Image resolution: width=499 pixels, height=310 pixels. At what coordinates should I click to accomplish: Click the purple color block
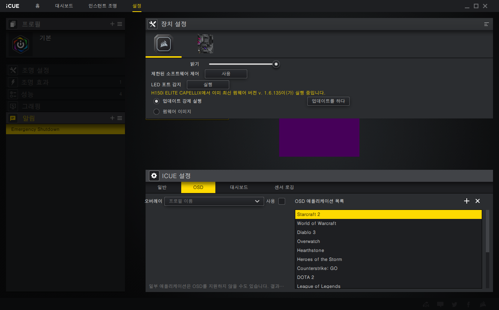[x=319, y=137]
